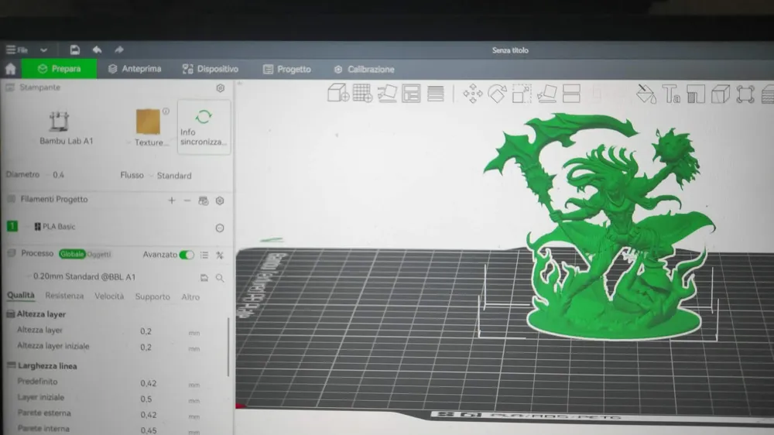Open filament AMS sync icon
The width and height of the screenshot is (774, 435).
click(204, 200)
